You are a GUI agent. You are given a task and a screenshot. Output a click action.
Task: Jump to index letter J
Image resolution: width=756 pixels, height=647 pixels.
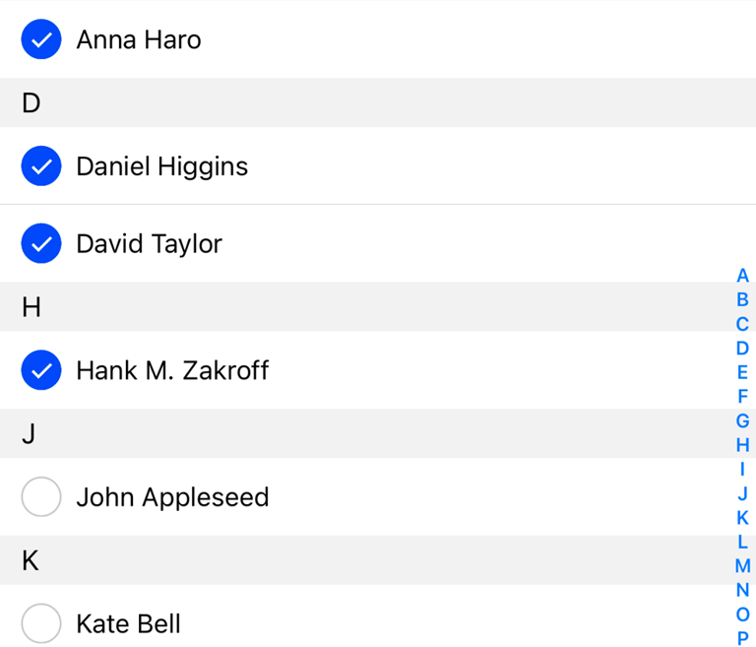click(x=742, y=493)
